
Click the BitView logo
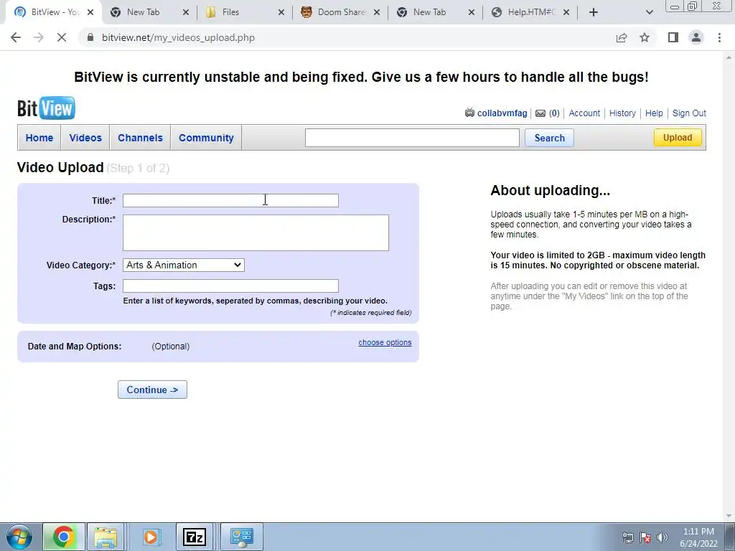coord(46,108)
